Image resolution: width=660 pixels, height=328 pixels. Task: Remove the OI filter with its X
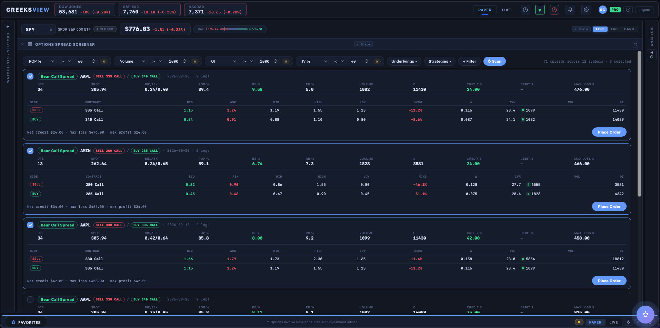[286, 61]
